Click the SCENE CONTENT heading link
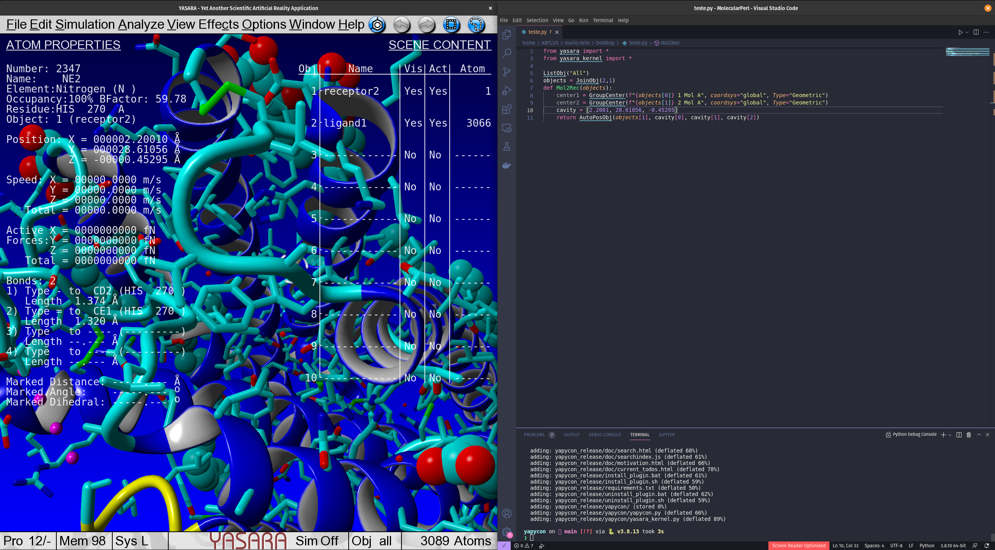The image size is (995, 550). point(440,45)
